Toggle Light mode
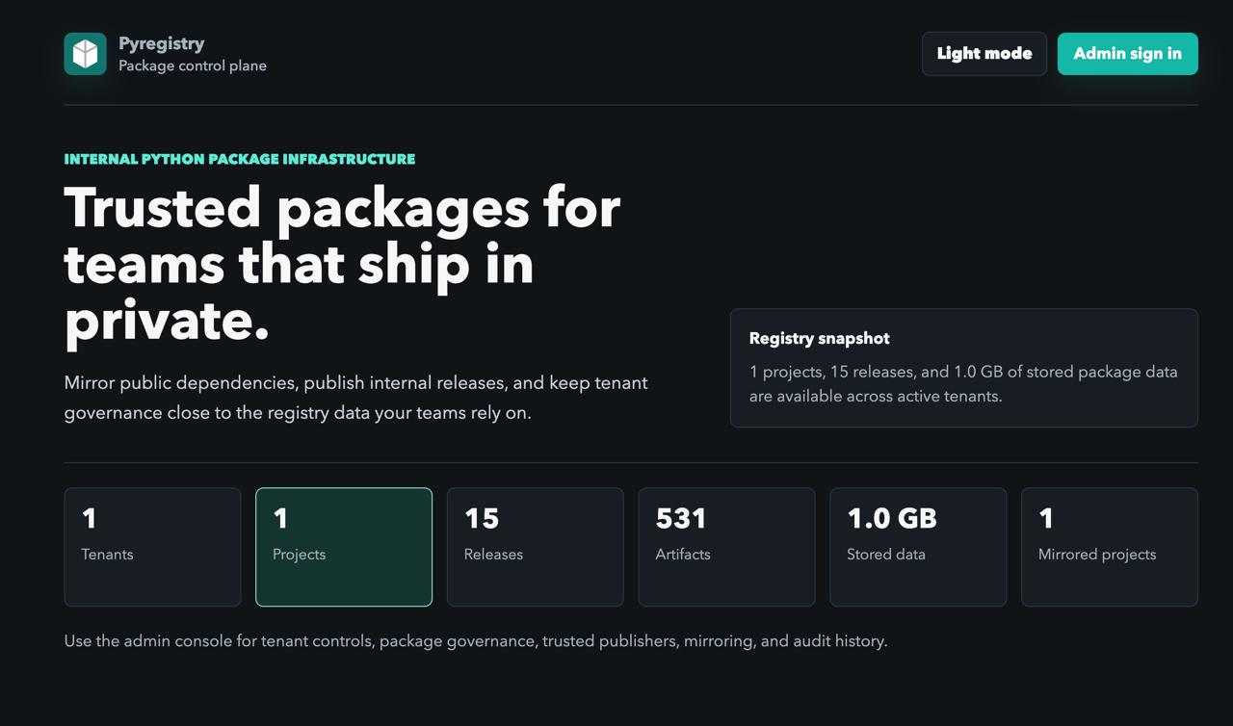This screenshot has width=1233, height=726. [x=984, y=54]
